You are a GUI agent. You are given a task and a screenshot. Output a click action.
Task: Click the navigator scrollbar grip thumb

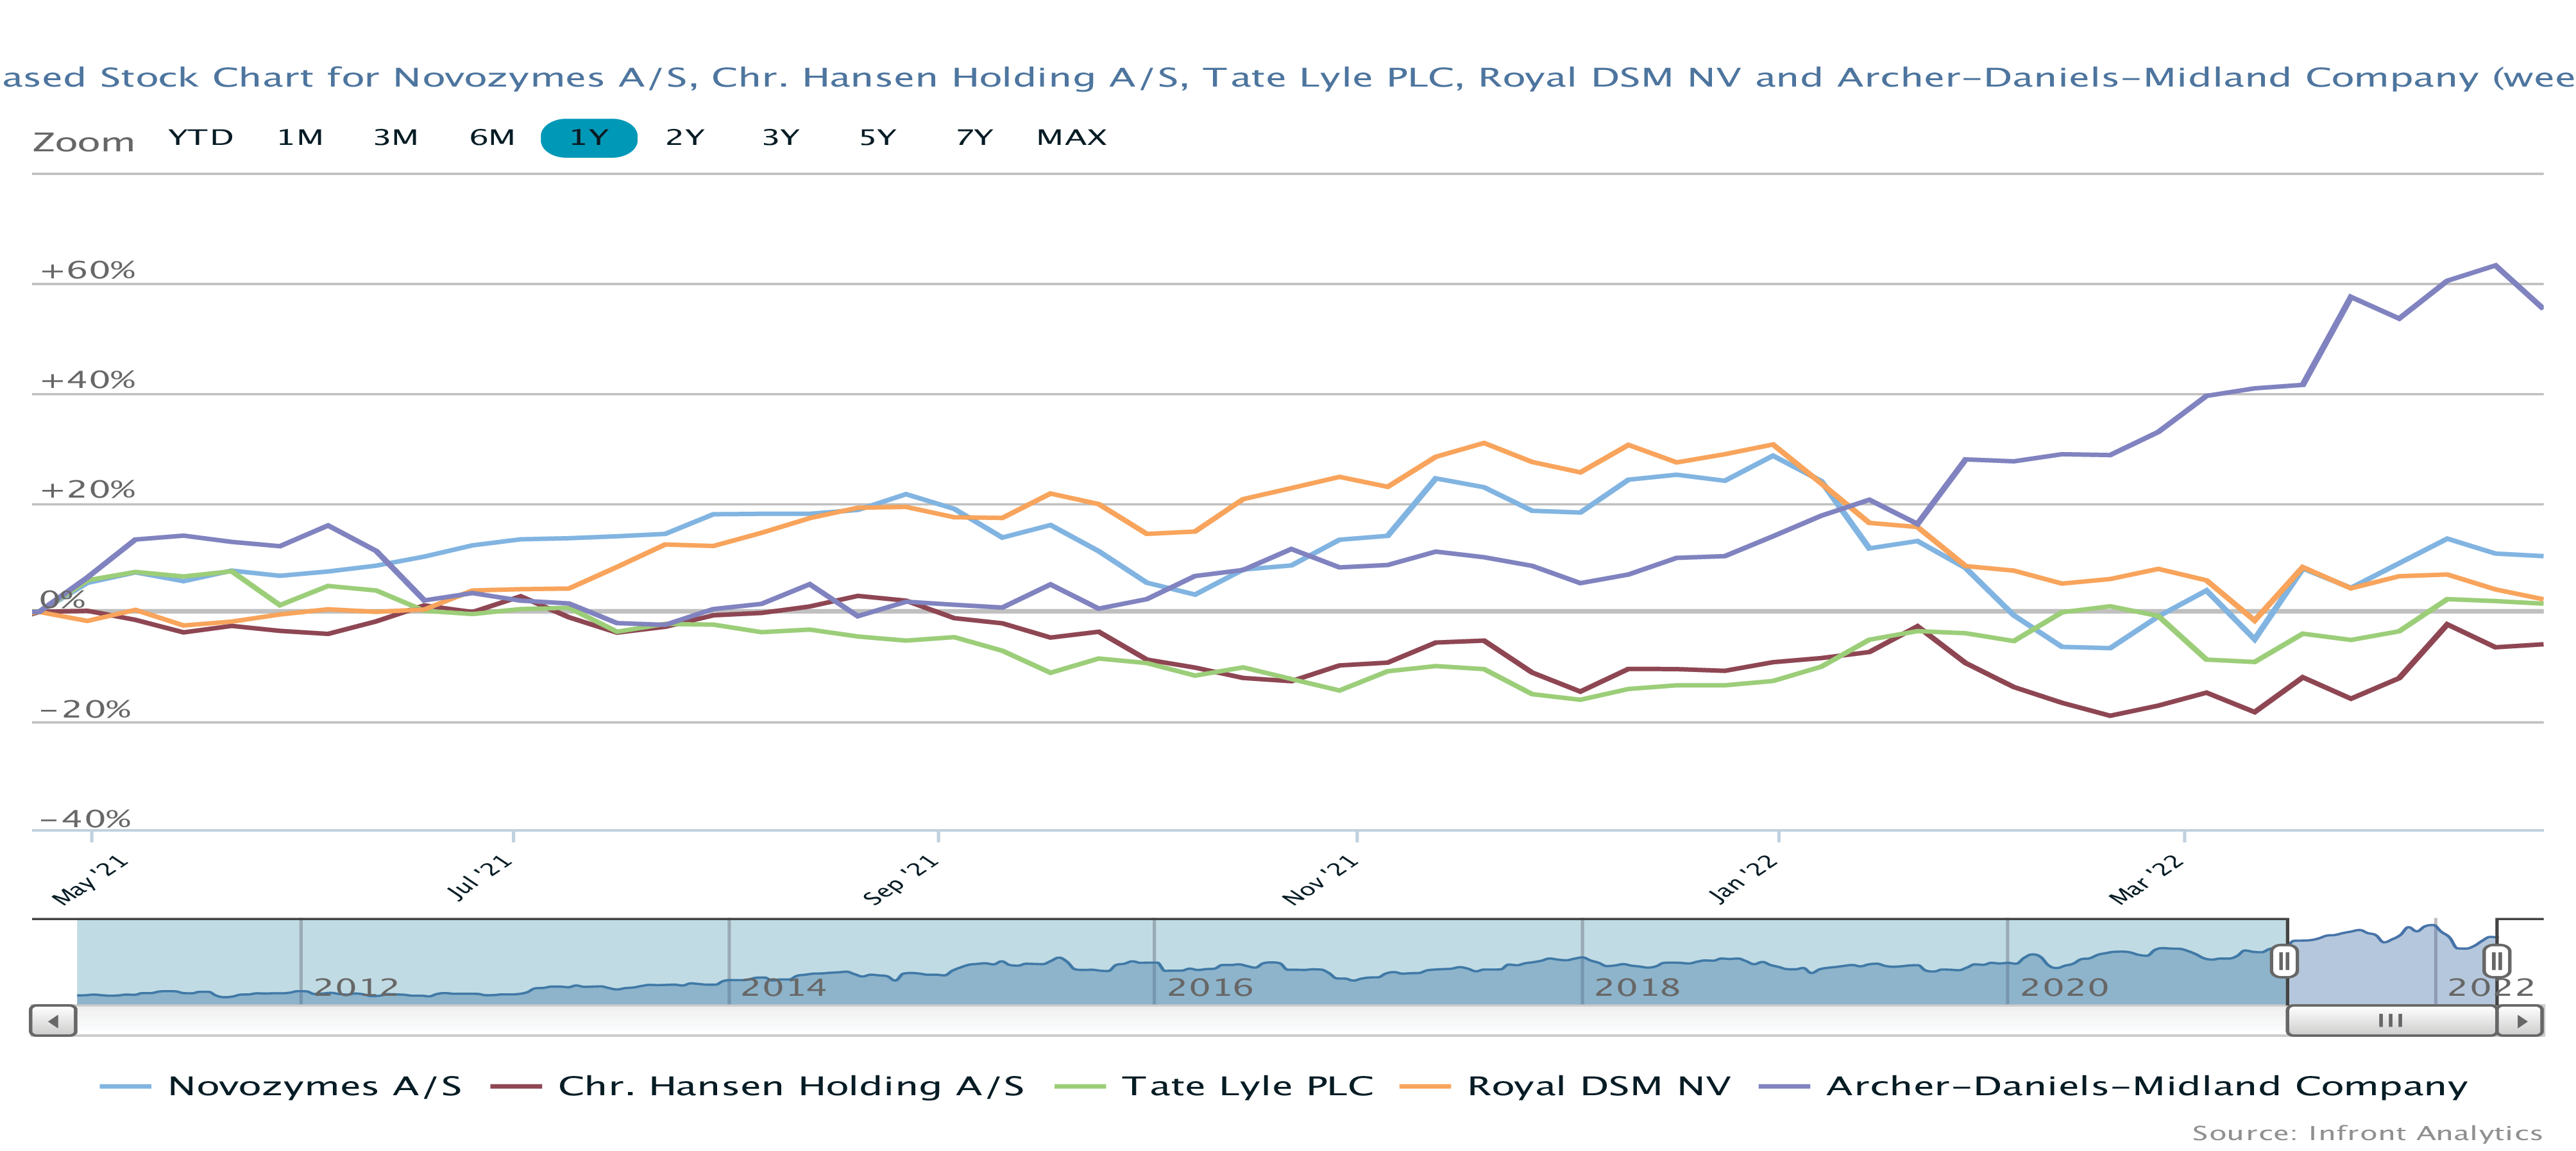[2390, 1021]
